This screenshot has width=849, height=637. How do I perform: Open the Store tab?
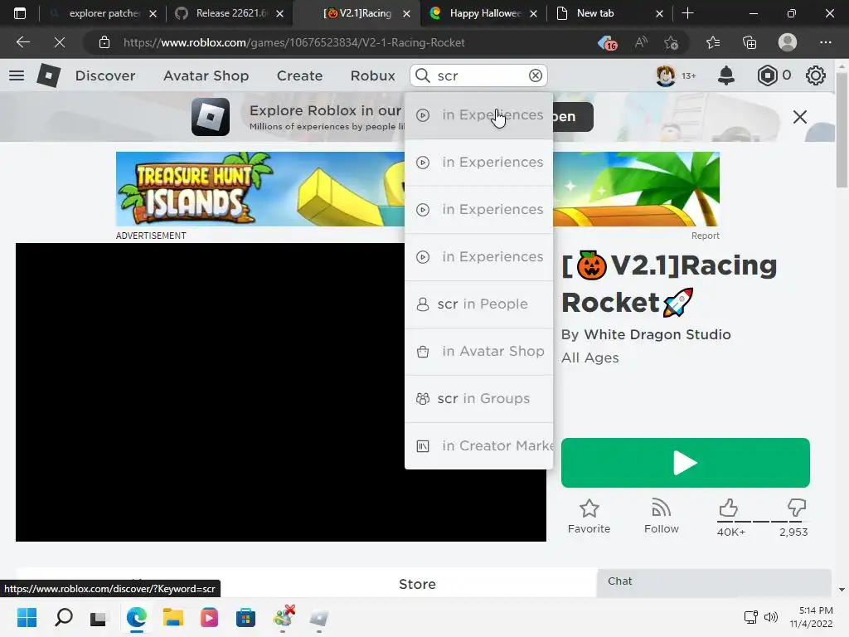[x=417, y=584]
